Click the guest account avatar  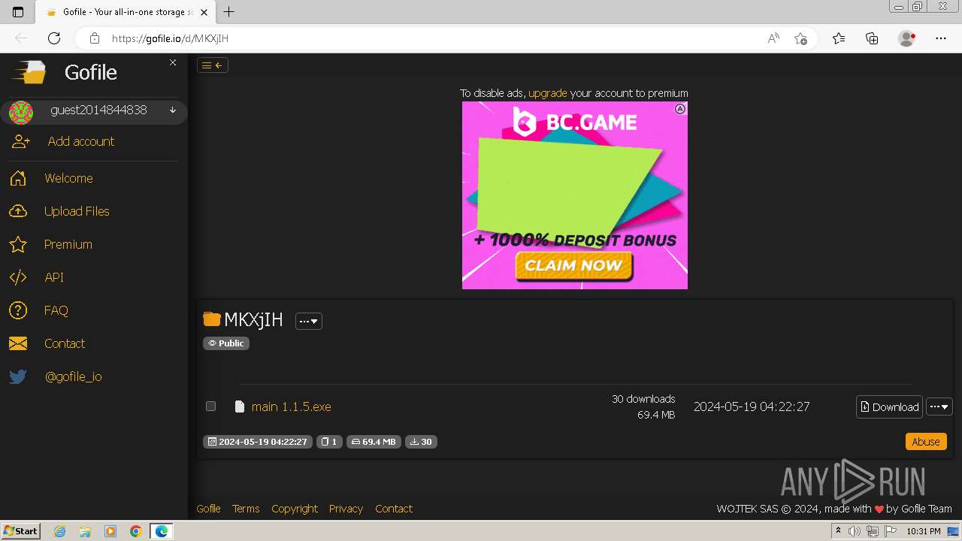(21, 113)
